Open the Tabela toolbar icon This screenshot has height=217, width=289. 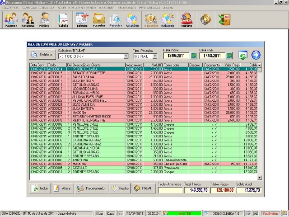[63, 19]
